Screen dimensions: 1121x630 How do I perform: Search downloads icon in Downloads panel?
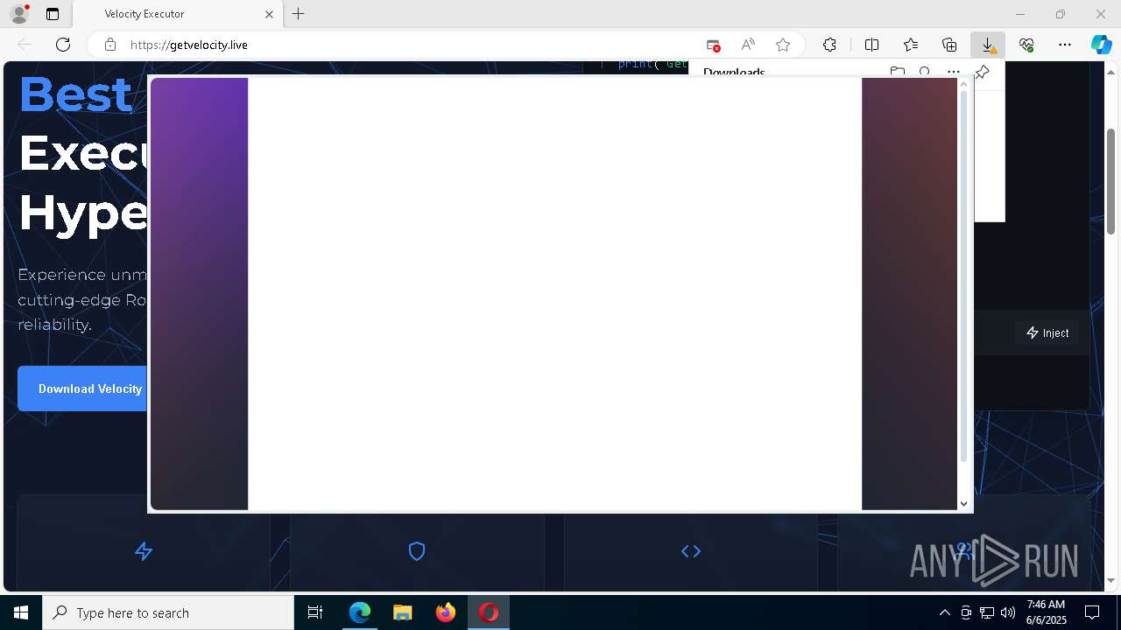point(925,72)
